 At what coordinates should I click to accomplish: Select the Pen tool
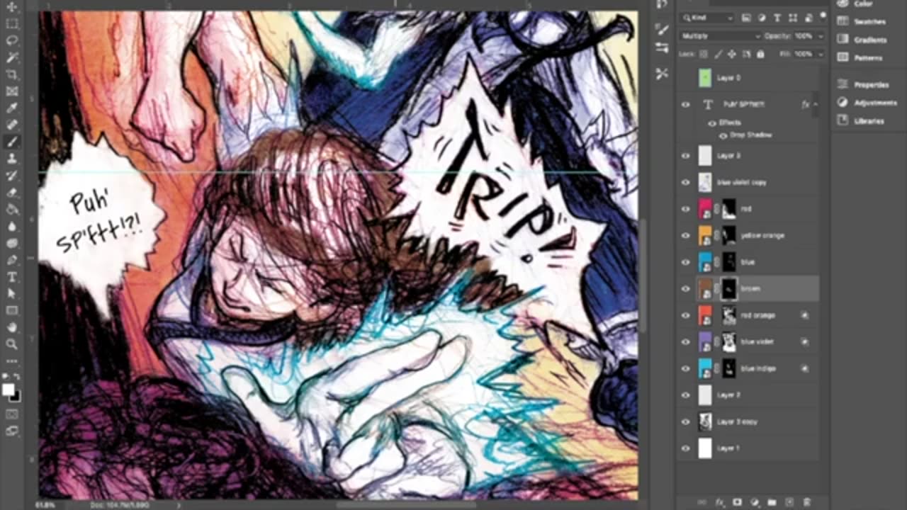coord(12,260)
